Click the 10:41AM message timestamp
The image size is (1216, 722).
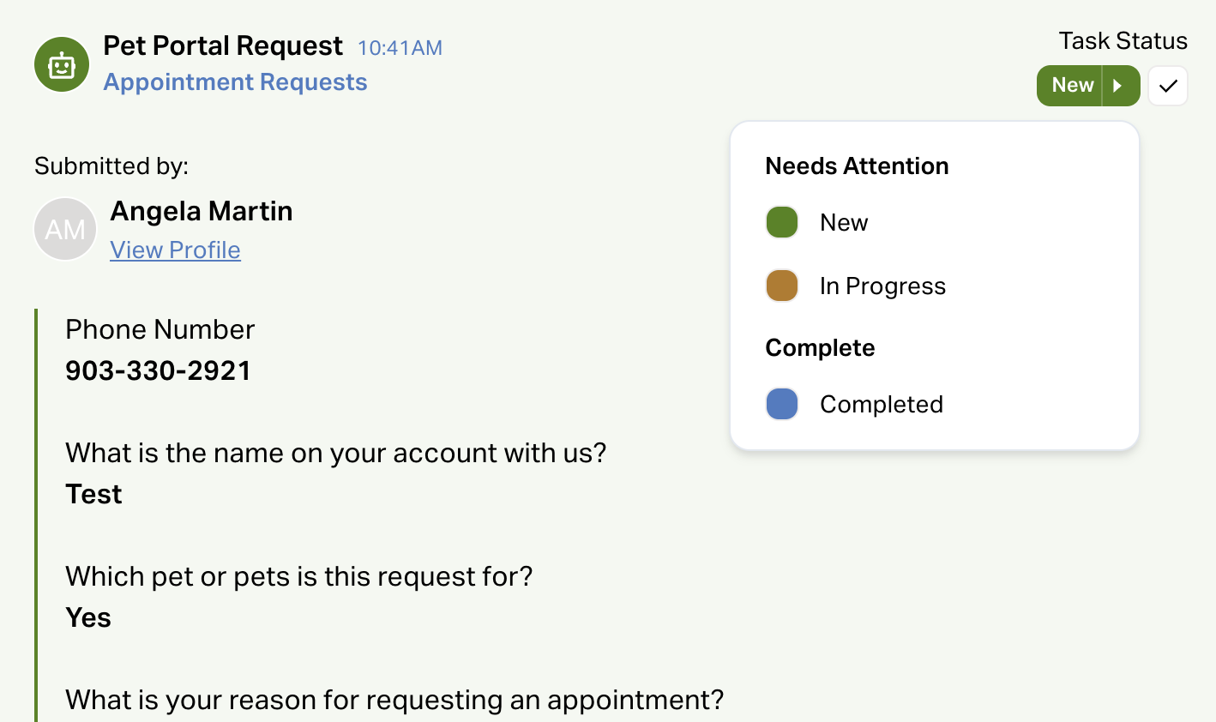pos(400,48)
